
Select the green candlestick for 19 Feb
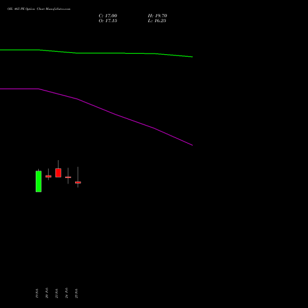coord(39,181)
